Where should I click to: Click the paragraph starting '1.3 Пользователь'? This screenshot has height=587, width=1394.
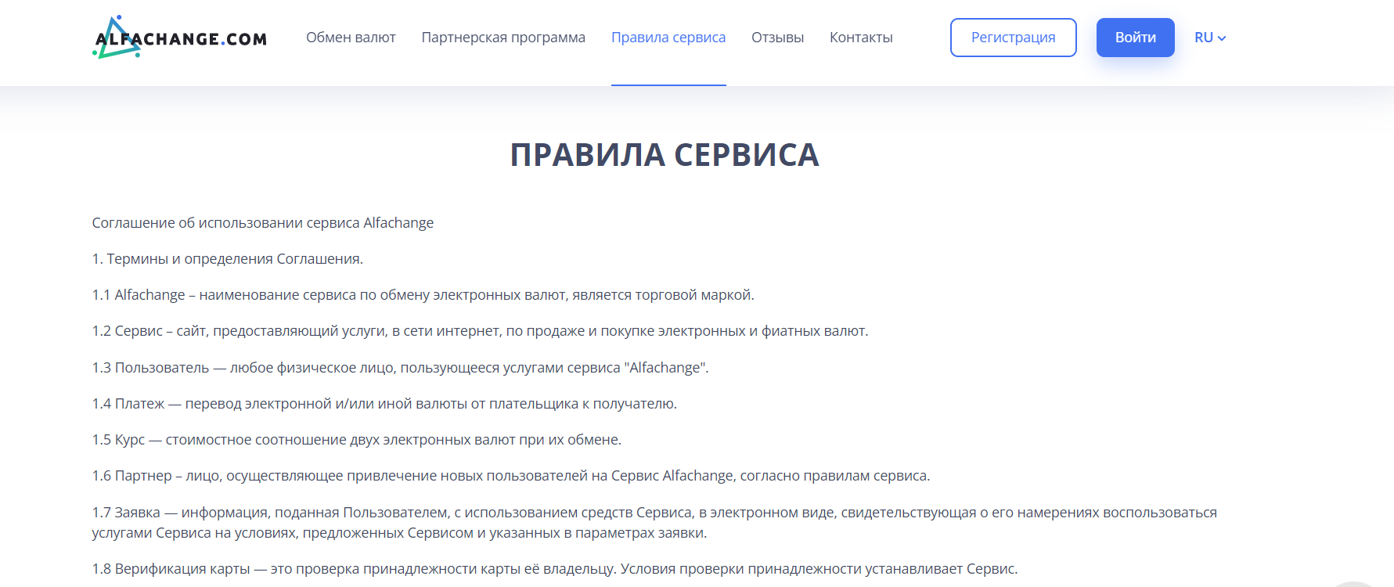point(400,368)
